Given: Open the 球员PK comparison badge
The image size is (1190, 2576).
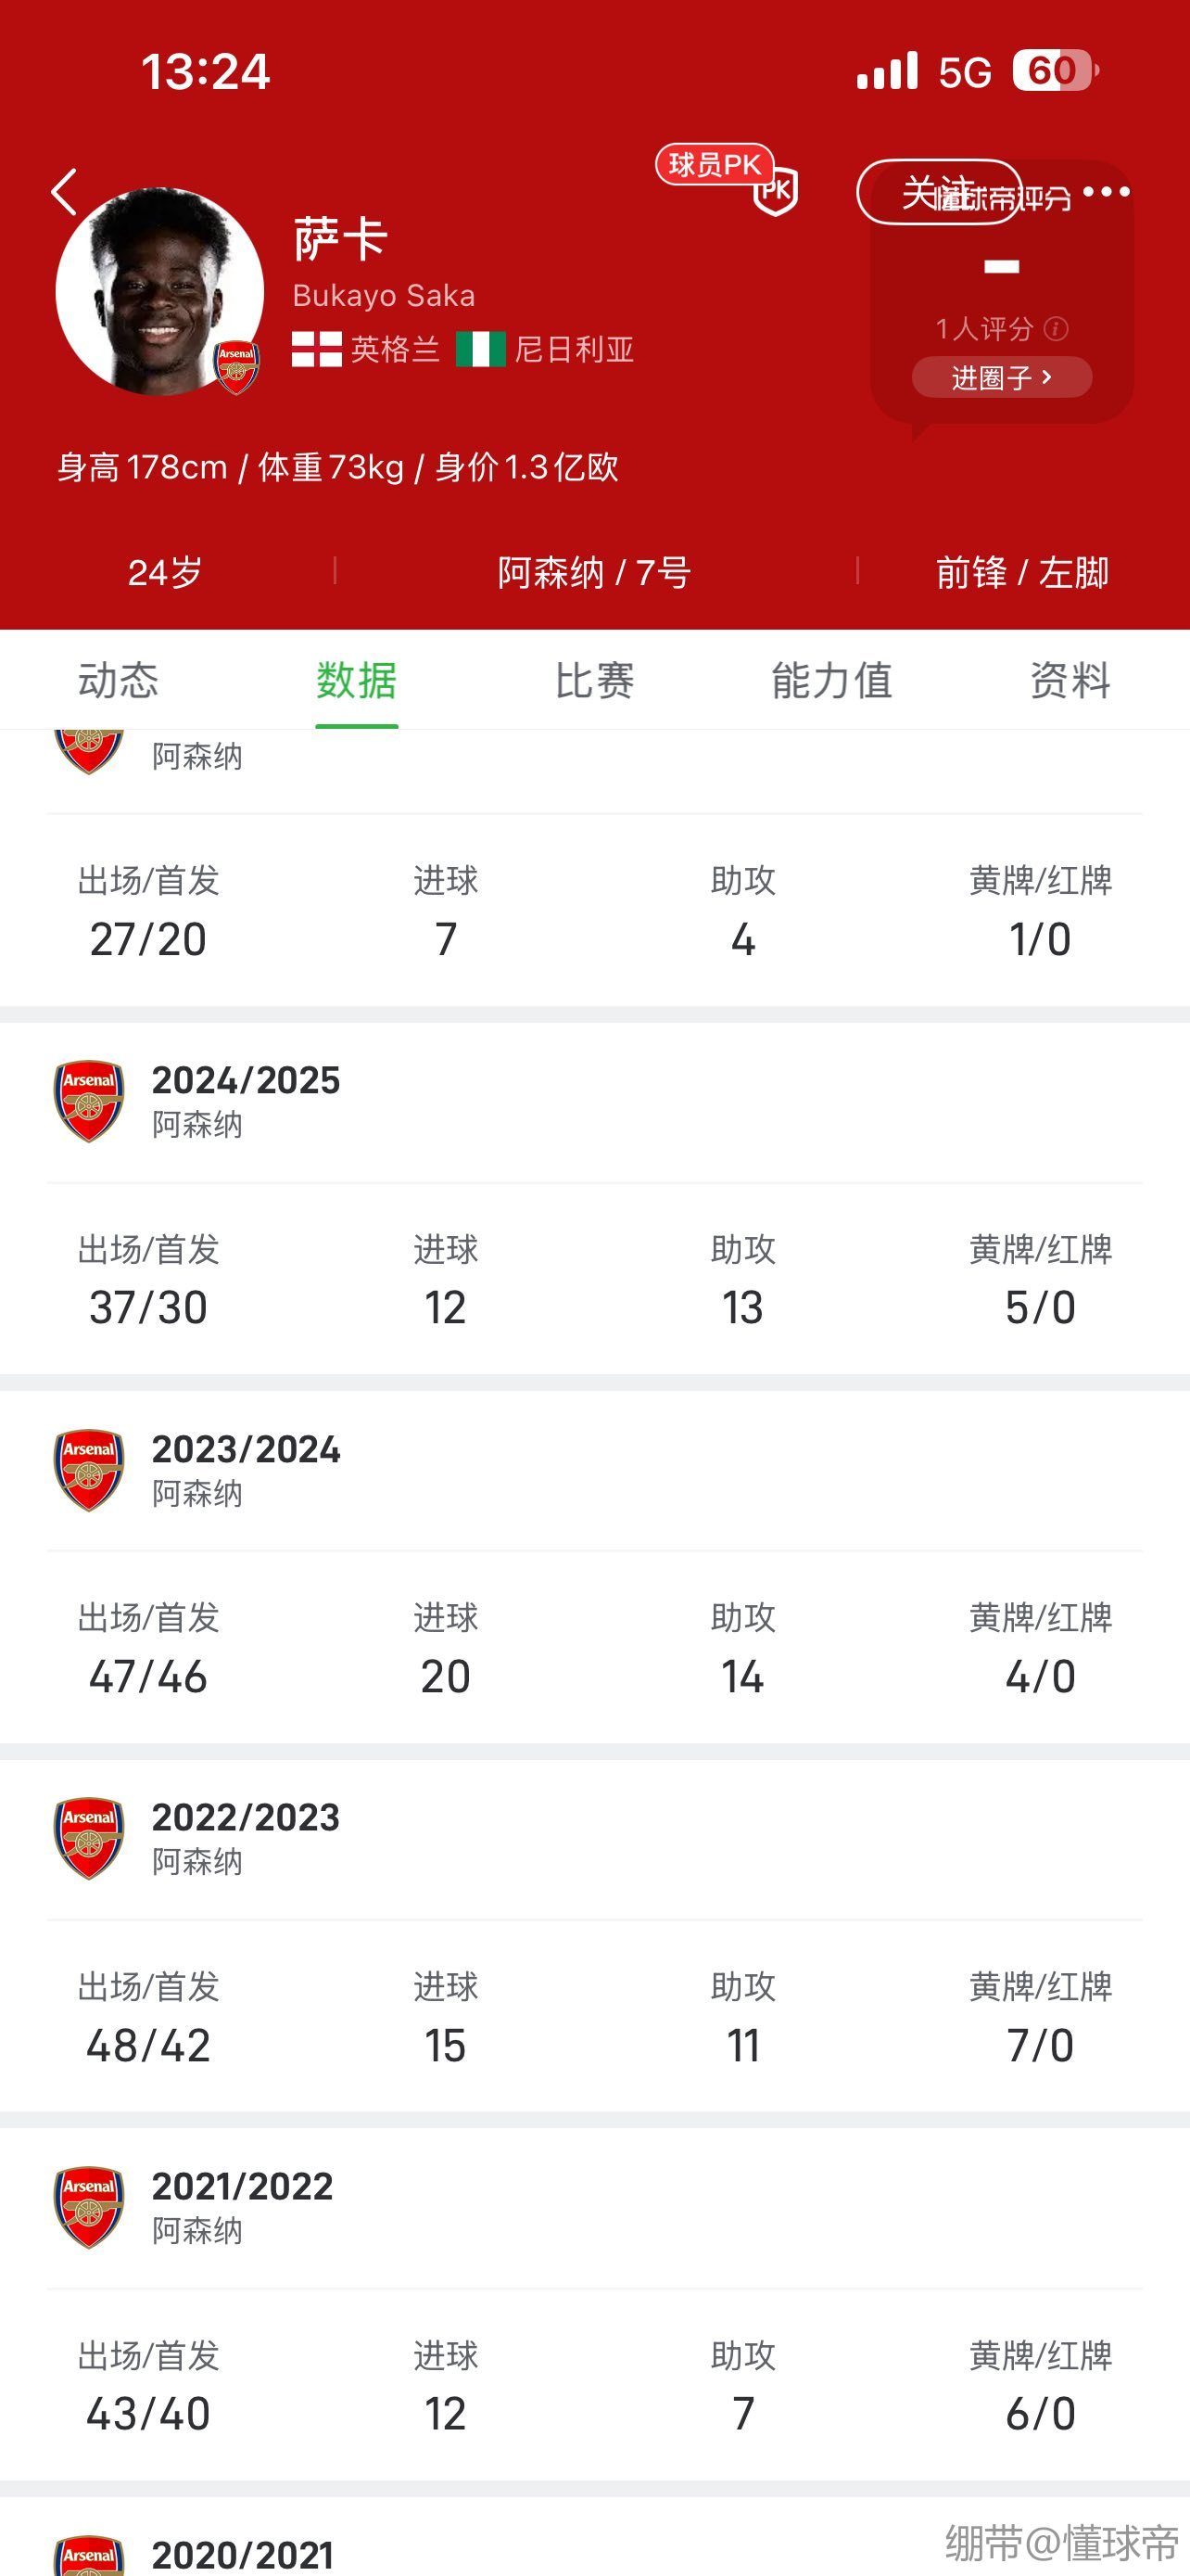Looking at the screenshot, I should [x=727, y=176].
